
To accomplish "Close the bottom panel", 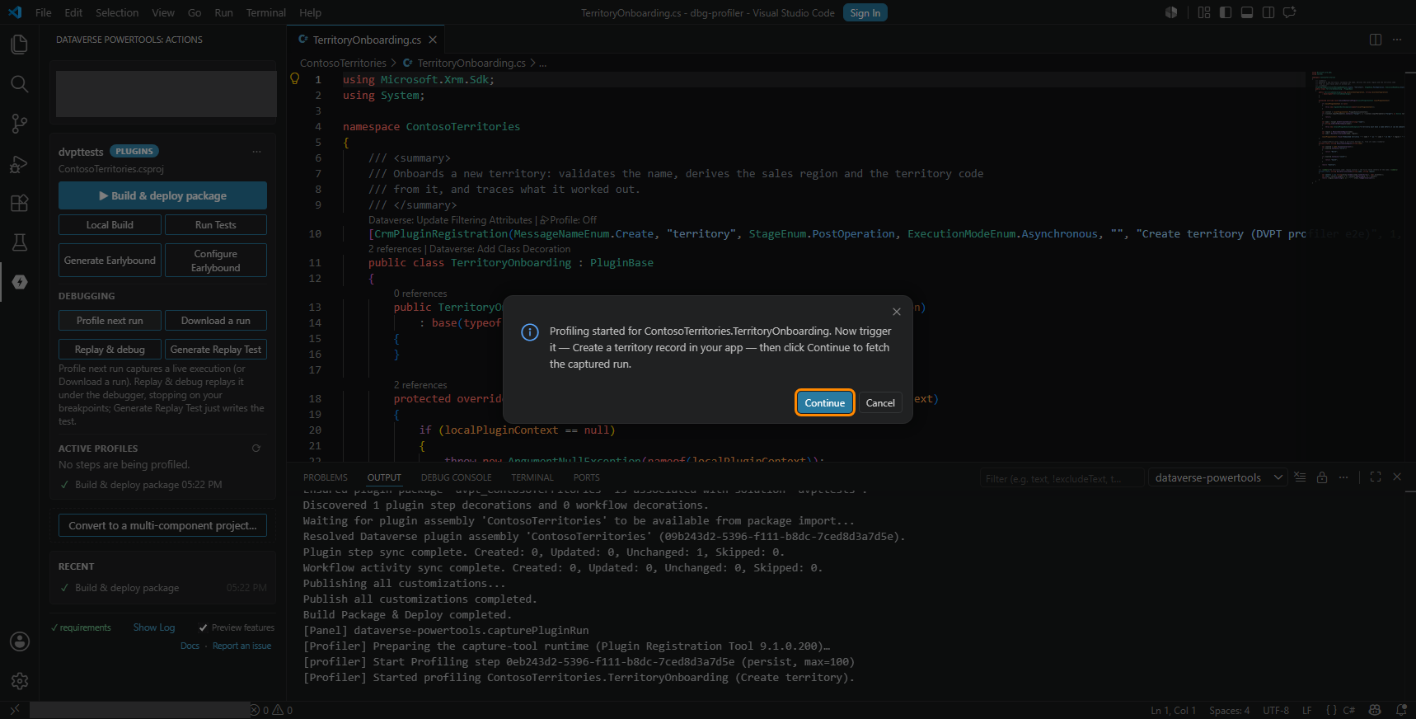I will pos(1397,477).
